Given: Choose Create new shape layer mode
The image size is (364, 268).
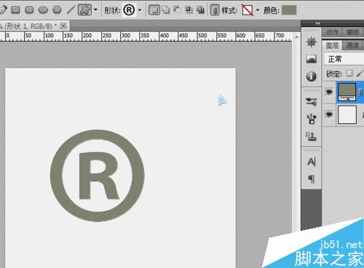Looking at the screenshot, I should pyautogui.click(x=154, y=10).
